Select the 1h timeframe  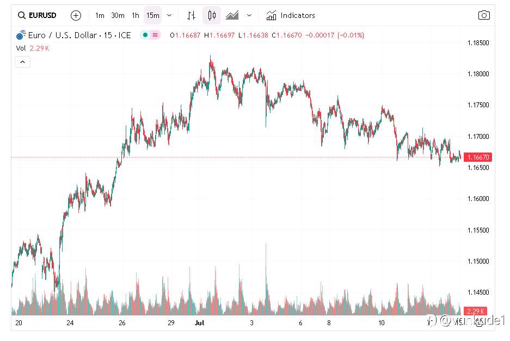click(136, 15)
